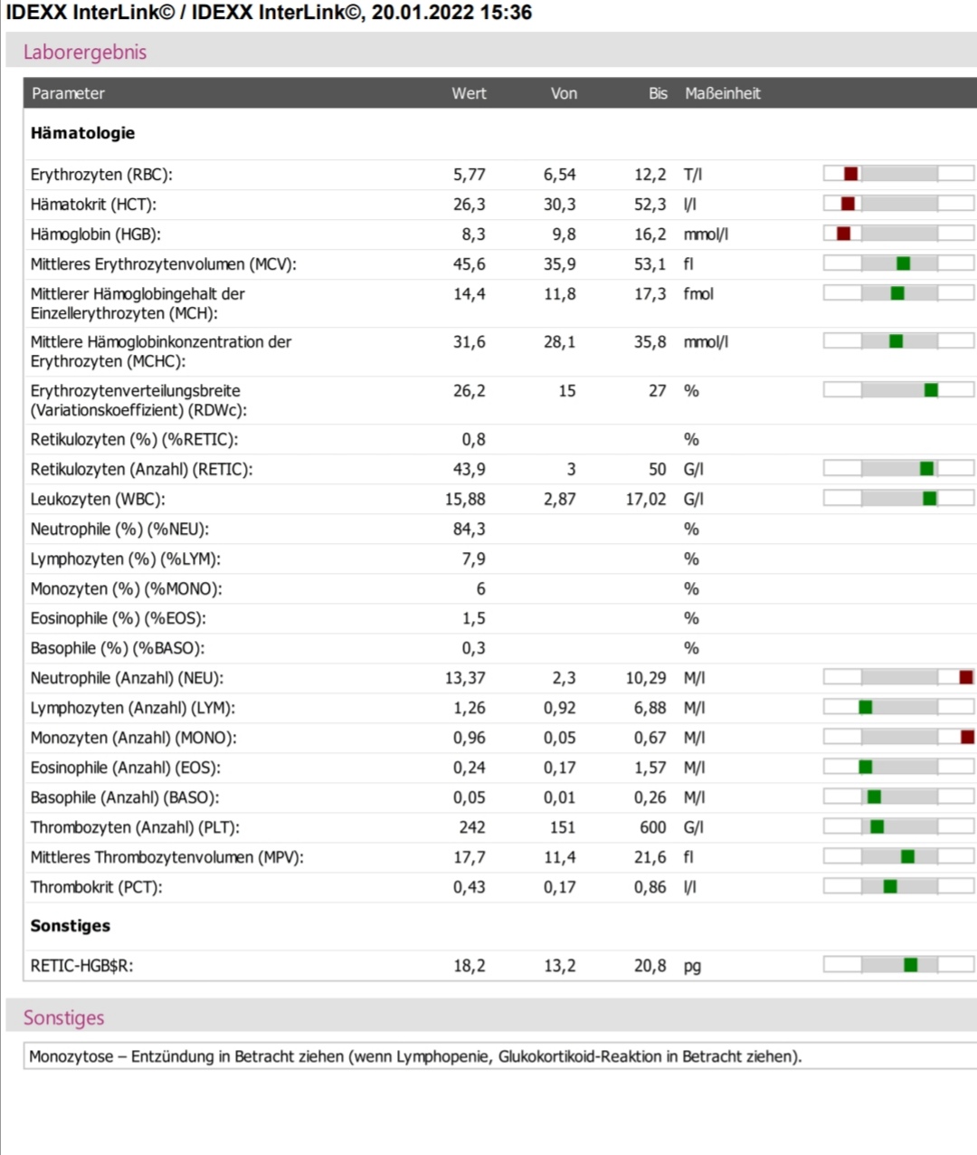The image size is (977, 1155).
Task: Click the Eosinophile (Anzahl) row label
Action: pyautogui.click(x=126, y=768)
